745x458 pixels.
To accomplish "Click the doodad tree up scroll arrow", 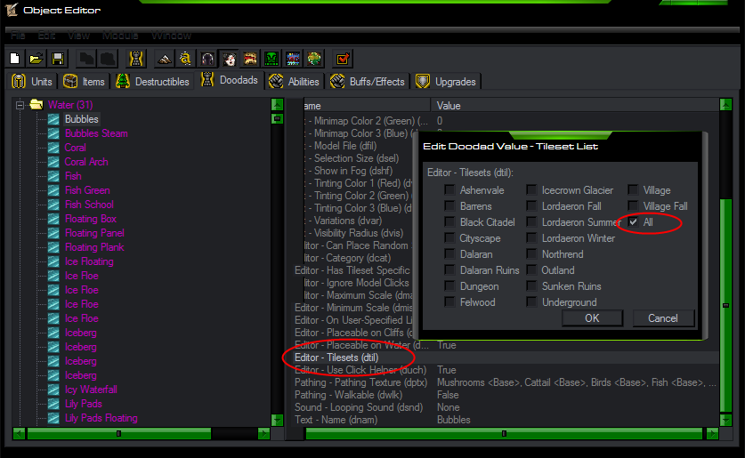I will click(277, 104).
